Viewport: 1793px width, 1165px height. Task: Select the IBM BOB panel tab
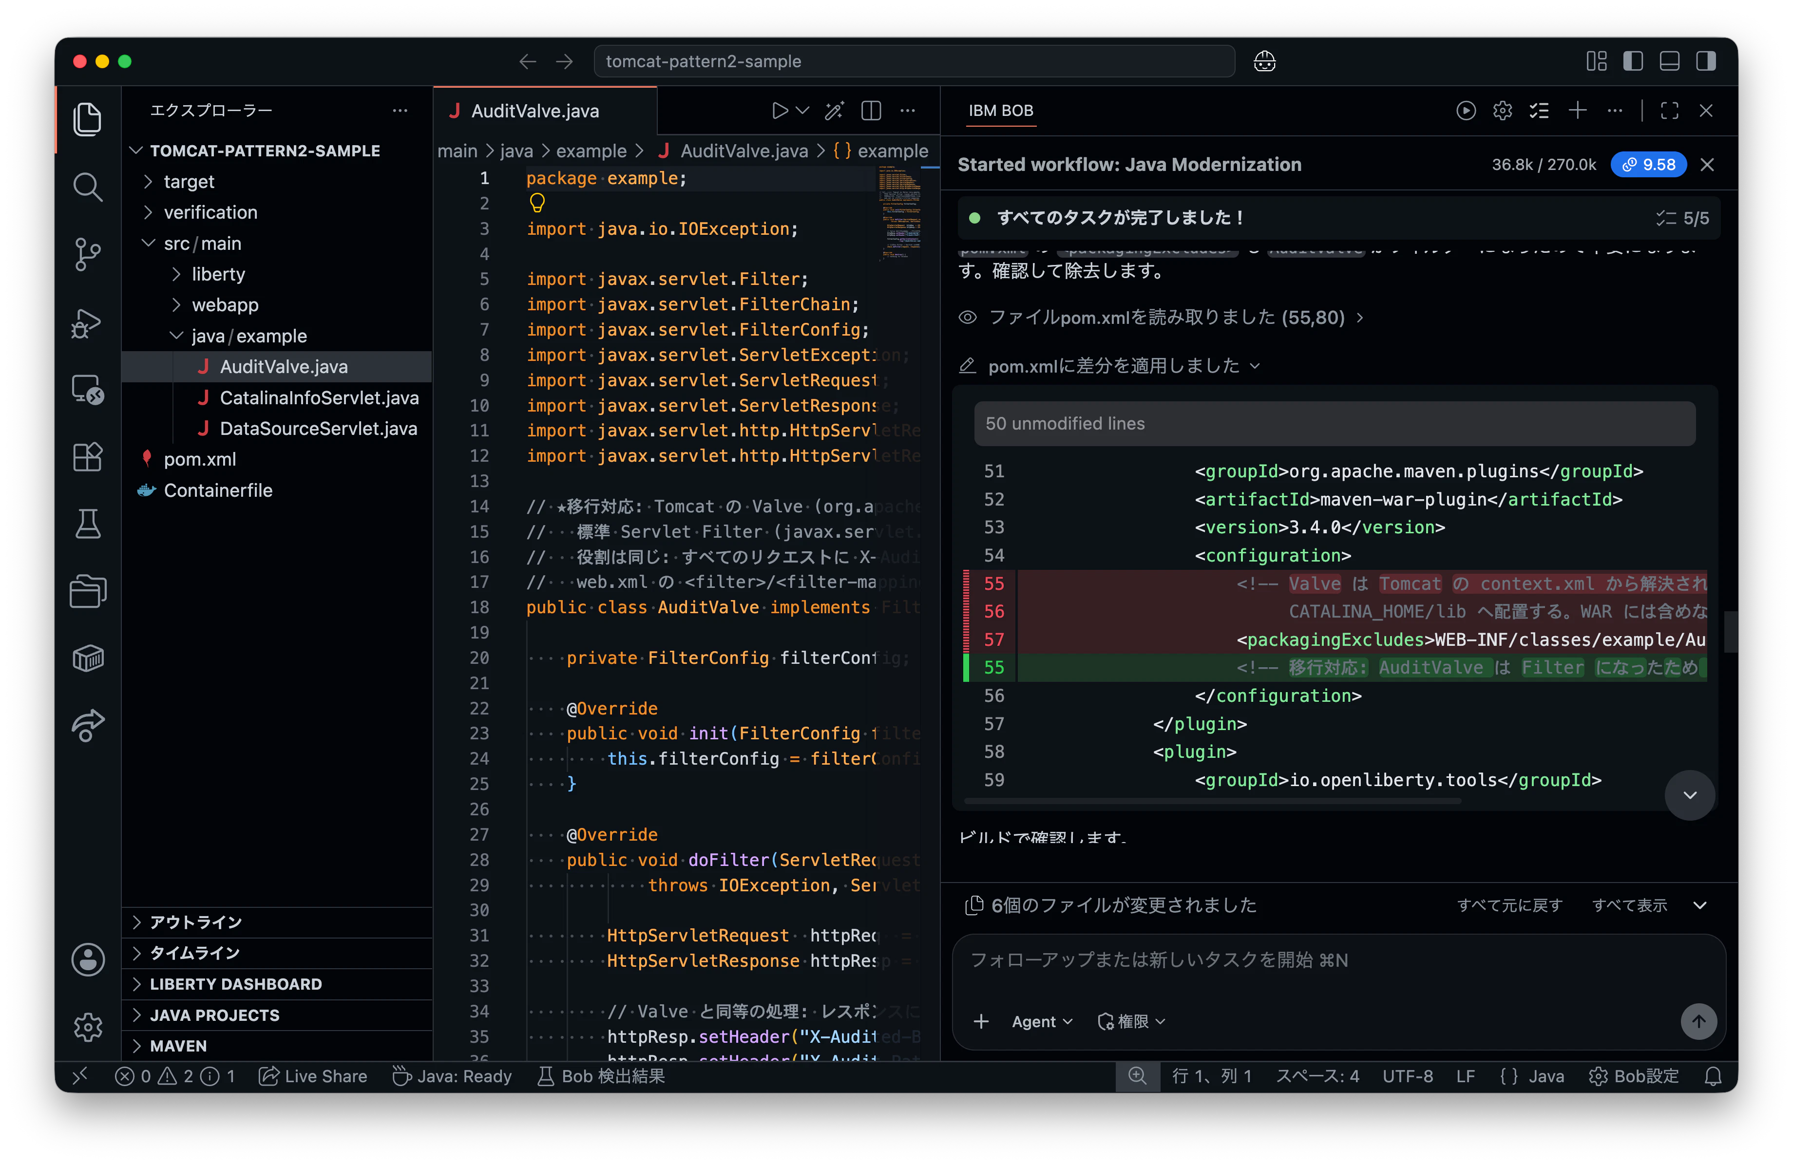[1000, 111]
